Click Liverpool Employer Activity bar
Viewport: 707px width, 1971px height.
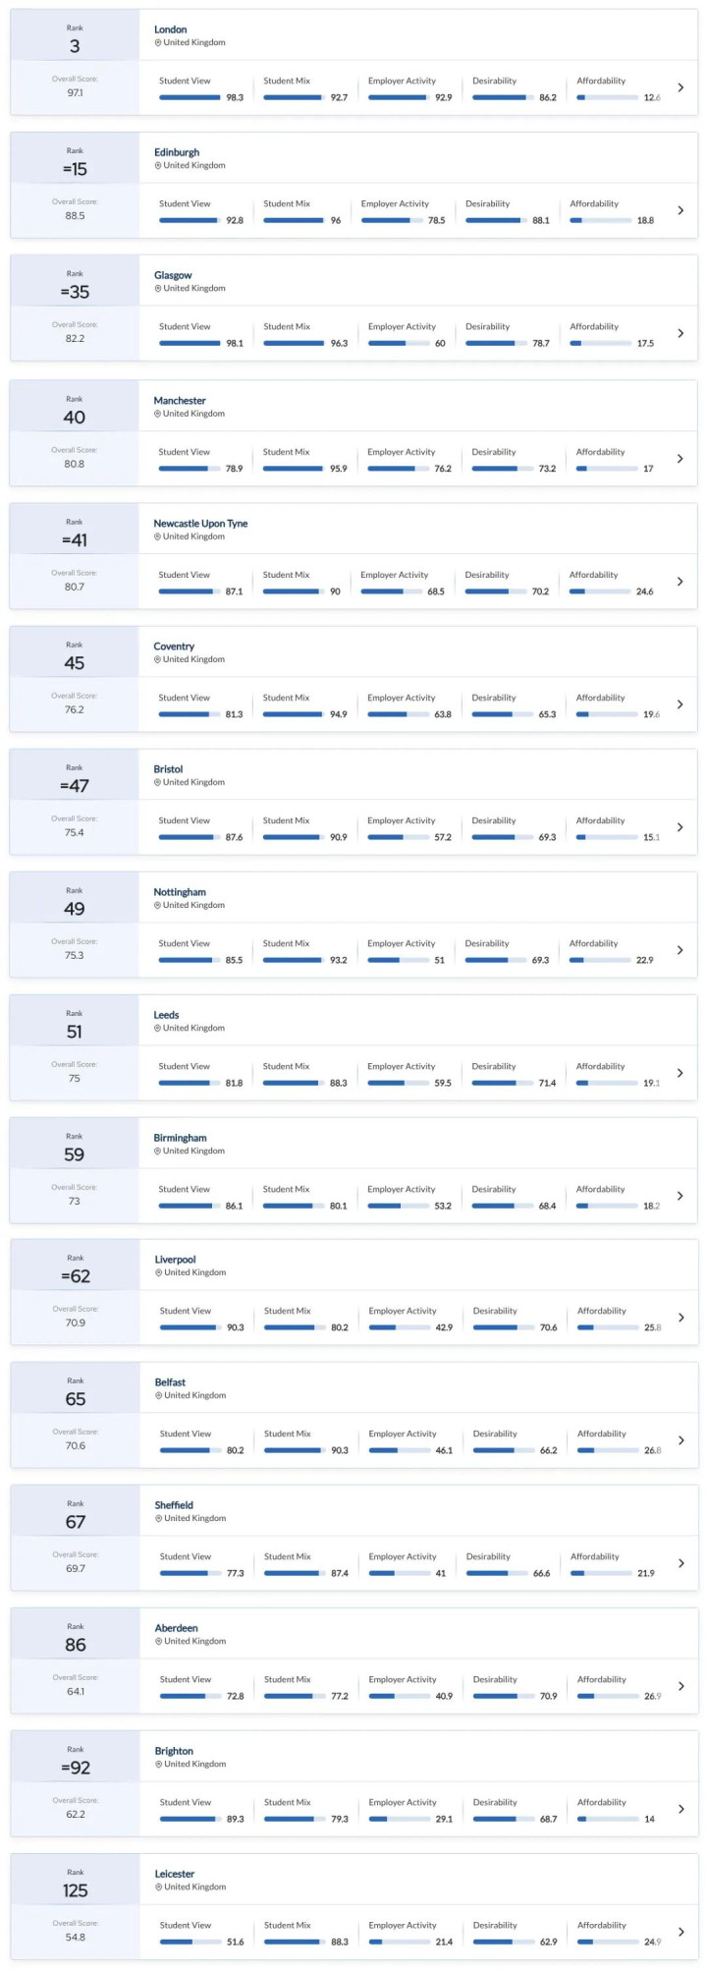tap(400, 1327)
